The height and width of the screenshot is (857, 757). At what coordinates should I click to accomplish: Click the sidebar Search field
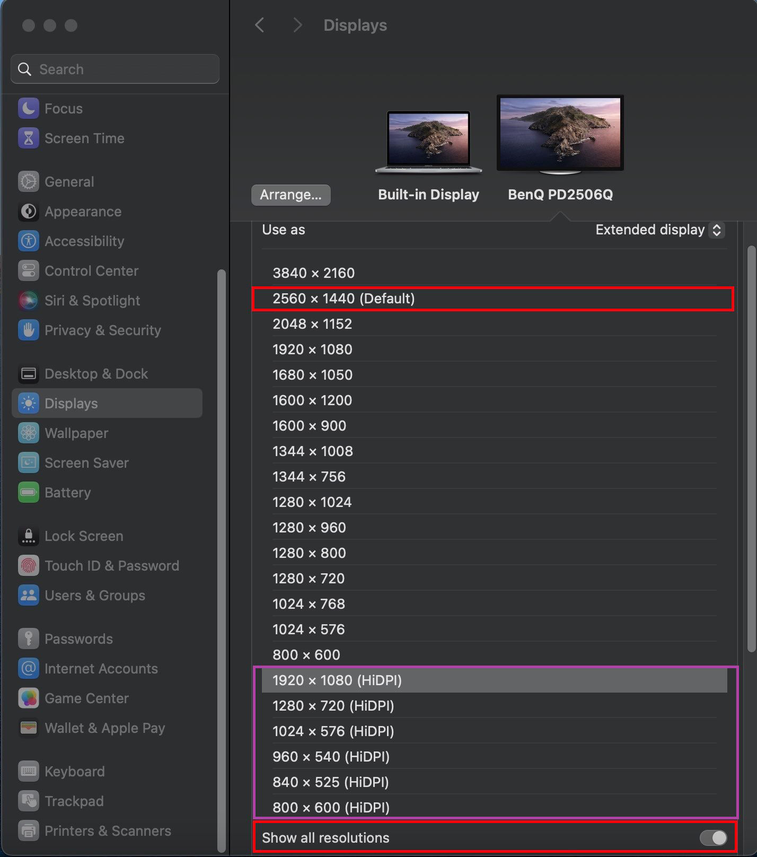(115, 69)
